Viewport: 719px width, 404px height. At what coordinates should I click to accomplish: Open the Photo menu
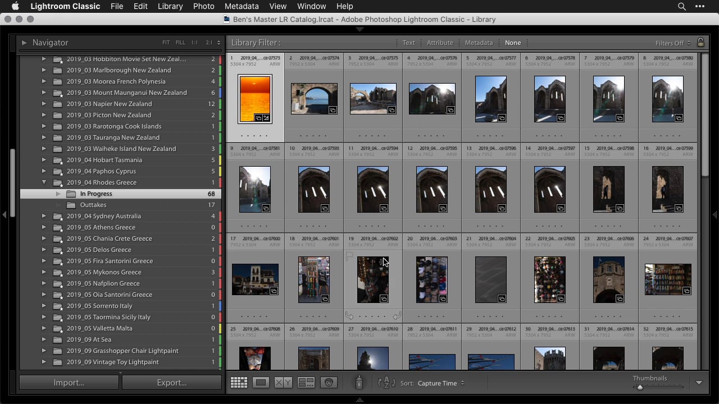click(203, 6)
